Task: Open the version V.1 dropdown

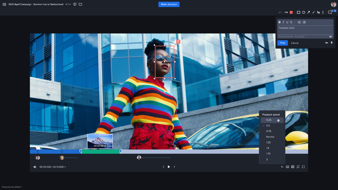Action: pos(67,4)
